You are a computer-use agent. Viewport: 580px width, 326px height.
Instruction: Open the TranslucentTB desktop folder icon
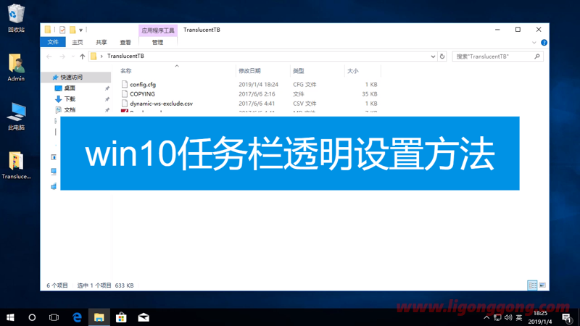point(16,165)
